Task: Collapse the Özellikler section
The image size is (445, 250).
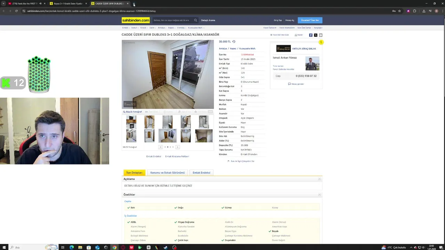Action: click(x=319, y=195)
